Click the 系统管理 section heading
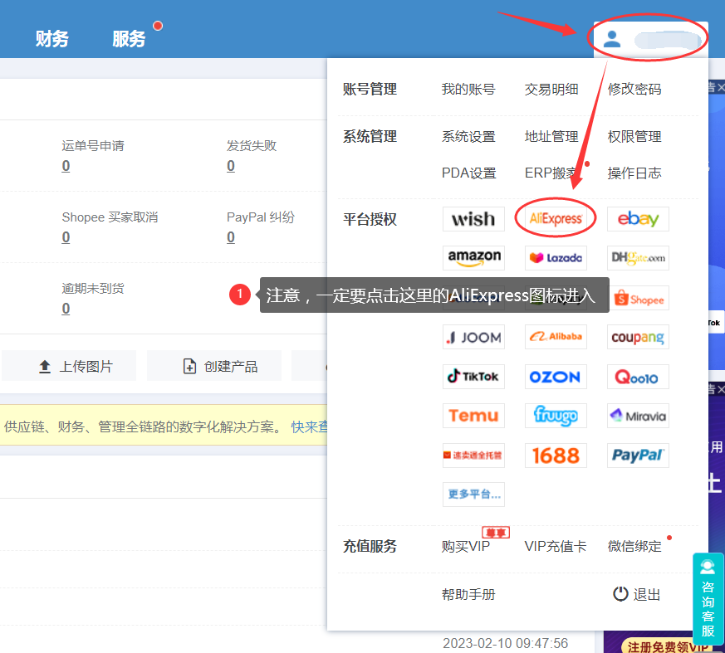 coord(370,137)
